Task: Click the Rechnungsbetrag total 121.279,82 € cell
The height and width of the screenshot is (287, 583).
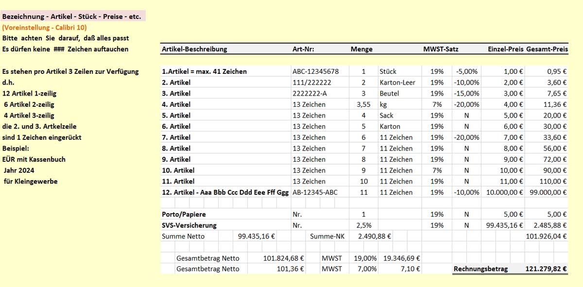Action: [546, 269]
